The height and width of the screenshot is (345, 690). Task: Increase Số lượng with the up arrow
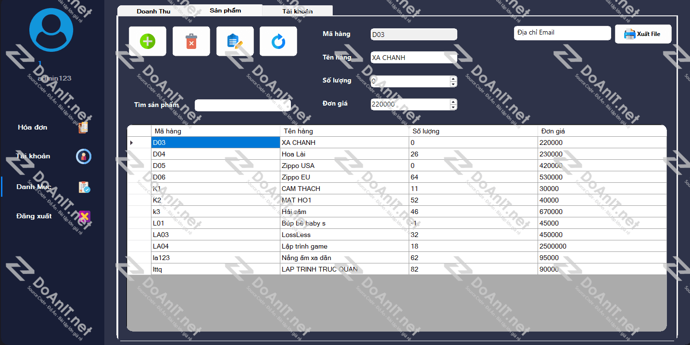click(453, 79)
